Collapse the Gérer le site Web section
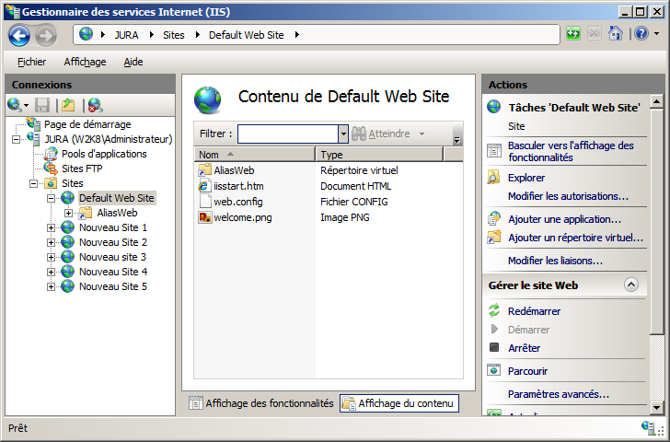 click(630, 285)
